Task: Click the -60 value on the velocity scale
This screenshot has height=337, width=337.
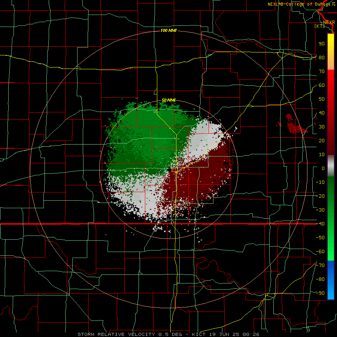Action: click(320, 252)
